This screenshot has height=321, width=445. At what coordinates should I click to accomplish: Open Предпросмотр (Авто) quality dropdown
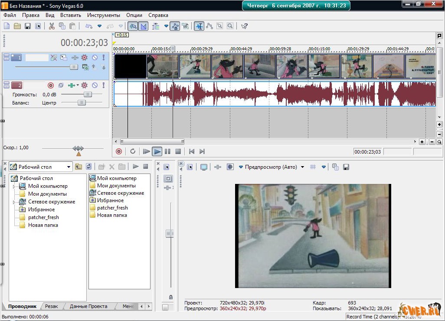[x=302, y=167]
